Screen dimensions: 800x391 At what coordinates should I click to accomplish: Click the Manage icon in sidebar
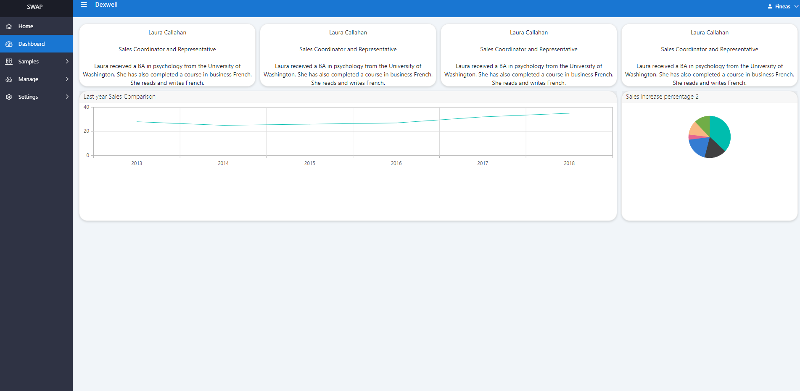(9, 79)
